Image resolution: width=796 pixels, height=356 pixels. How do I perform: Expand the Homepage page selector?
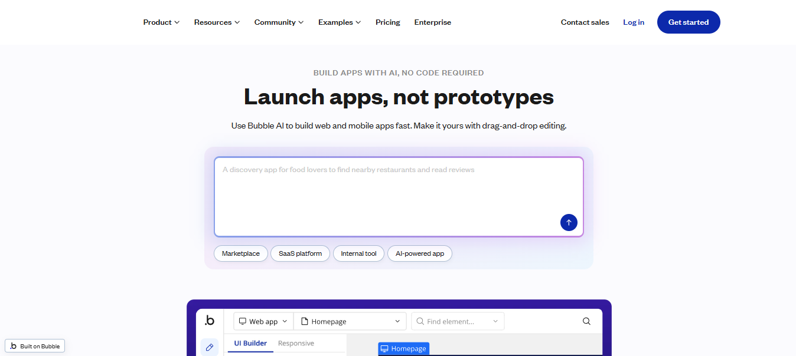pyautogui.click(x=350, y=321)
